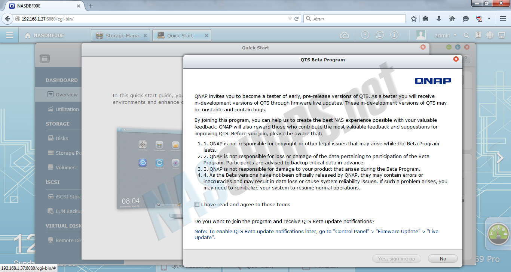Screen dimensions: 511x272
Task: Close the Quick Start taskbar tab
Action: click(x=206, y=36)
